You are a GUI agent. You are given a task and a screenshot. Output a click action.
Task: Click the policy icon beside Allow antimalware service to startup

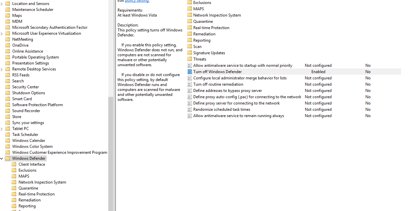tap(190, 65)
